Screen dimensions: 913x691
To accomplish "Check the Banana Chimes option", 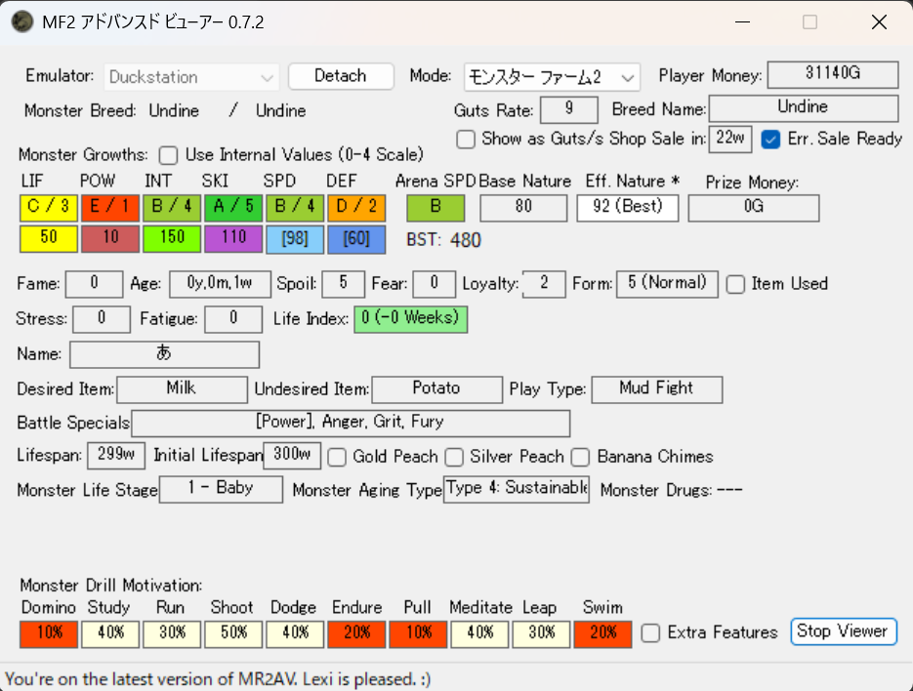I will coord(581,457).
